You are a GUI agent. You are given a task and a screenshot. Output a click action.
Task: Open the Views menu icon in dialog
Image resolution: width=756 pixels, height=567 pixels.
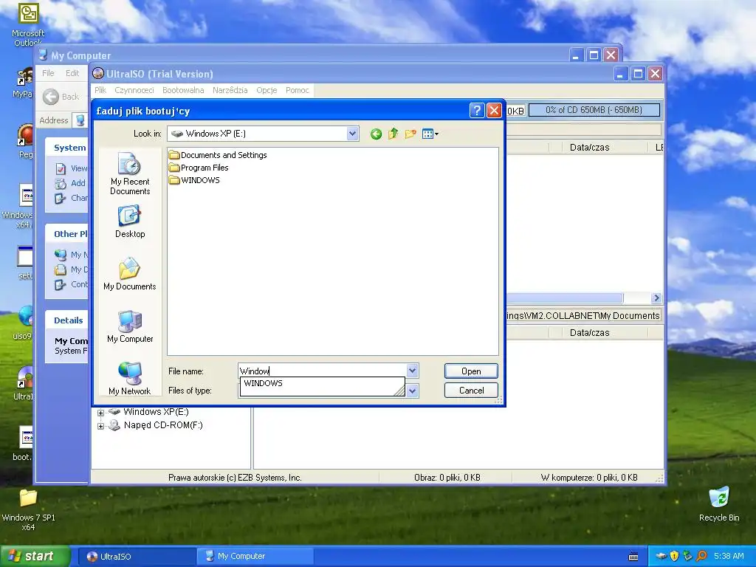430,134
